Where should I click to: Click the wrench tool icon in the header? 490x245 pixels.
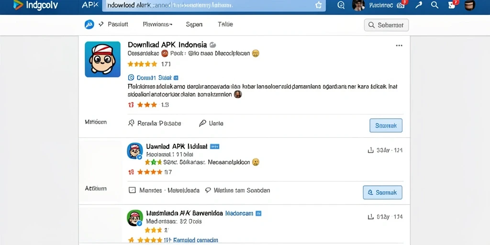click(419, 5)
